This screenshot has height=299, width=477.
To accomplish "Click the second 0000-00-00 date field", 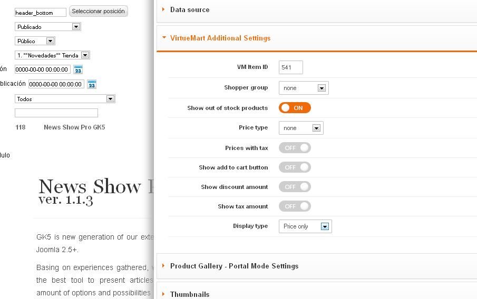I will pos(56,84).
